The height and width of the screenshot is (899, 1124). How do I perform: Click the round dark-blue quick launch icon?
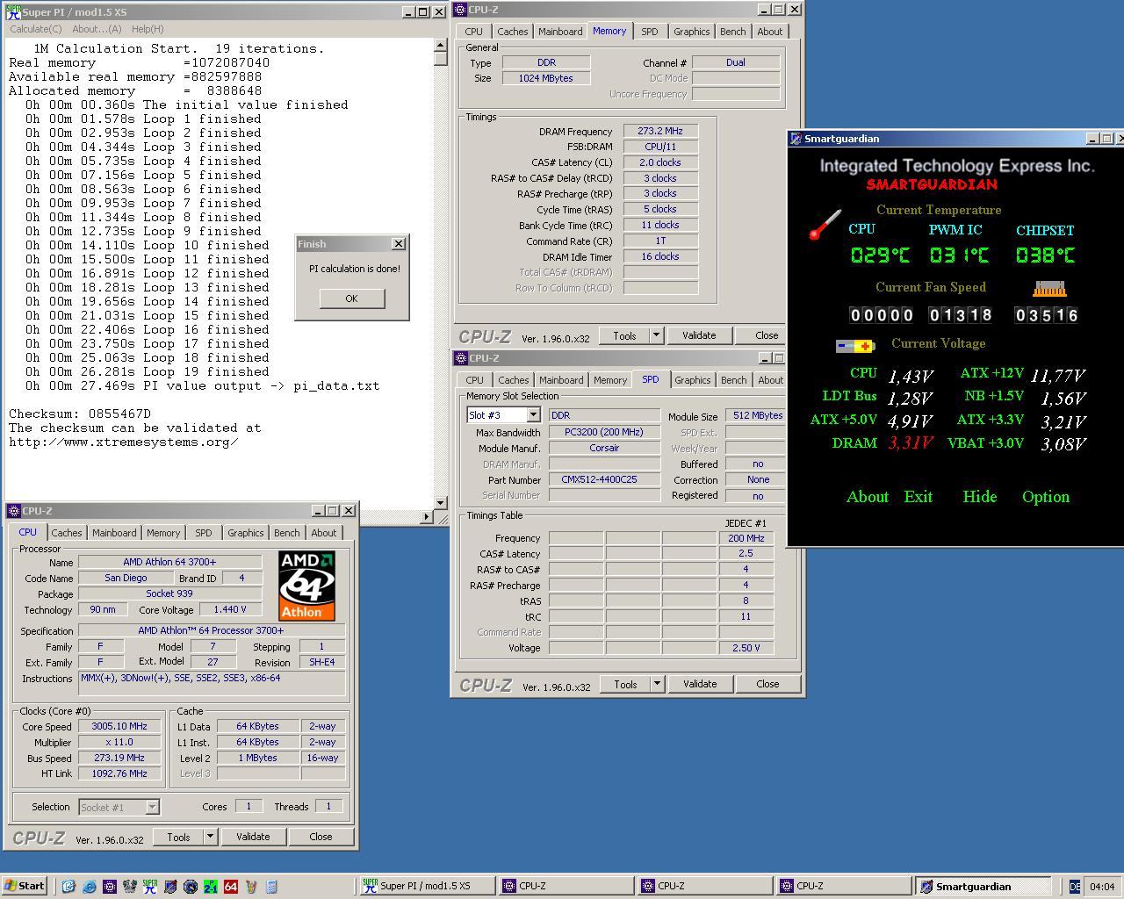click(x=191, y=887)
